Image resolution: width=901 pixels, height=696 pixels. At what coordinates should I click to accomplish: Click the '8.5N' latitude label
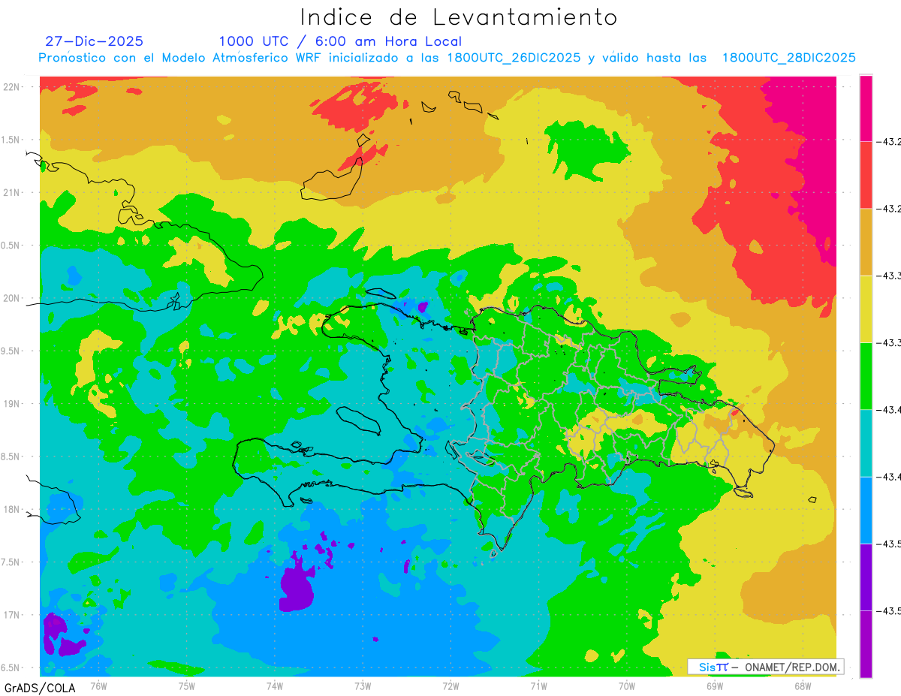pyautogui.click(x=11, y=456)
